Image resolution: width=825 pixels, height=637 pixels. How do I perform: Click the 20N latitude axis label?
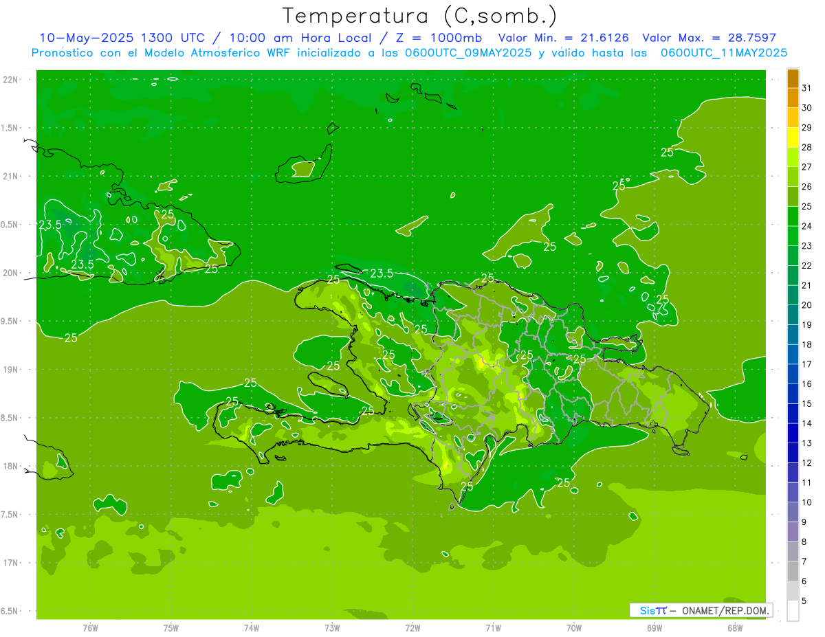coord(10,273)
